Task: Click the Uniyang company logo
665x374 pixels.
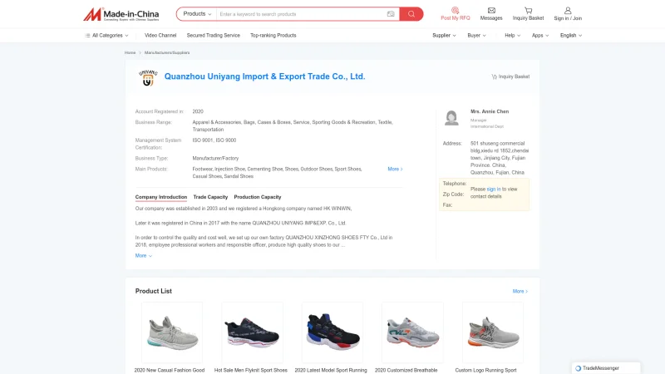Action: pyautogui.click(x=148, y=77)
